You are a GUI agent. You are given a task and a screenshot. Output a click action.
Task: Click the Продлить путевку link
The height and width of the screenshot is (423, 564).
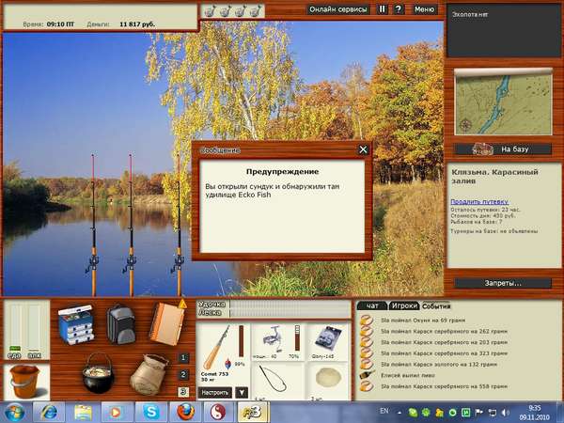pos(479,202)
